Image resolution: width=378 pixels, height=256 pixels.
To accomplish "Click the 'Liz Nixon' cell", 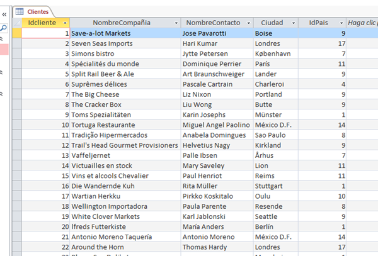I will point(217,94).
